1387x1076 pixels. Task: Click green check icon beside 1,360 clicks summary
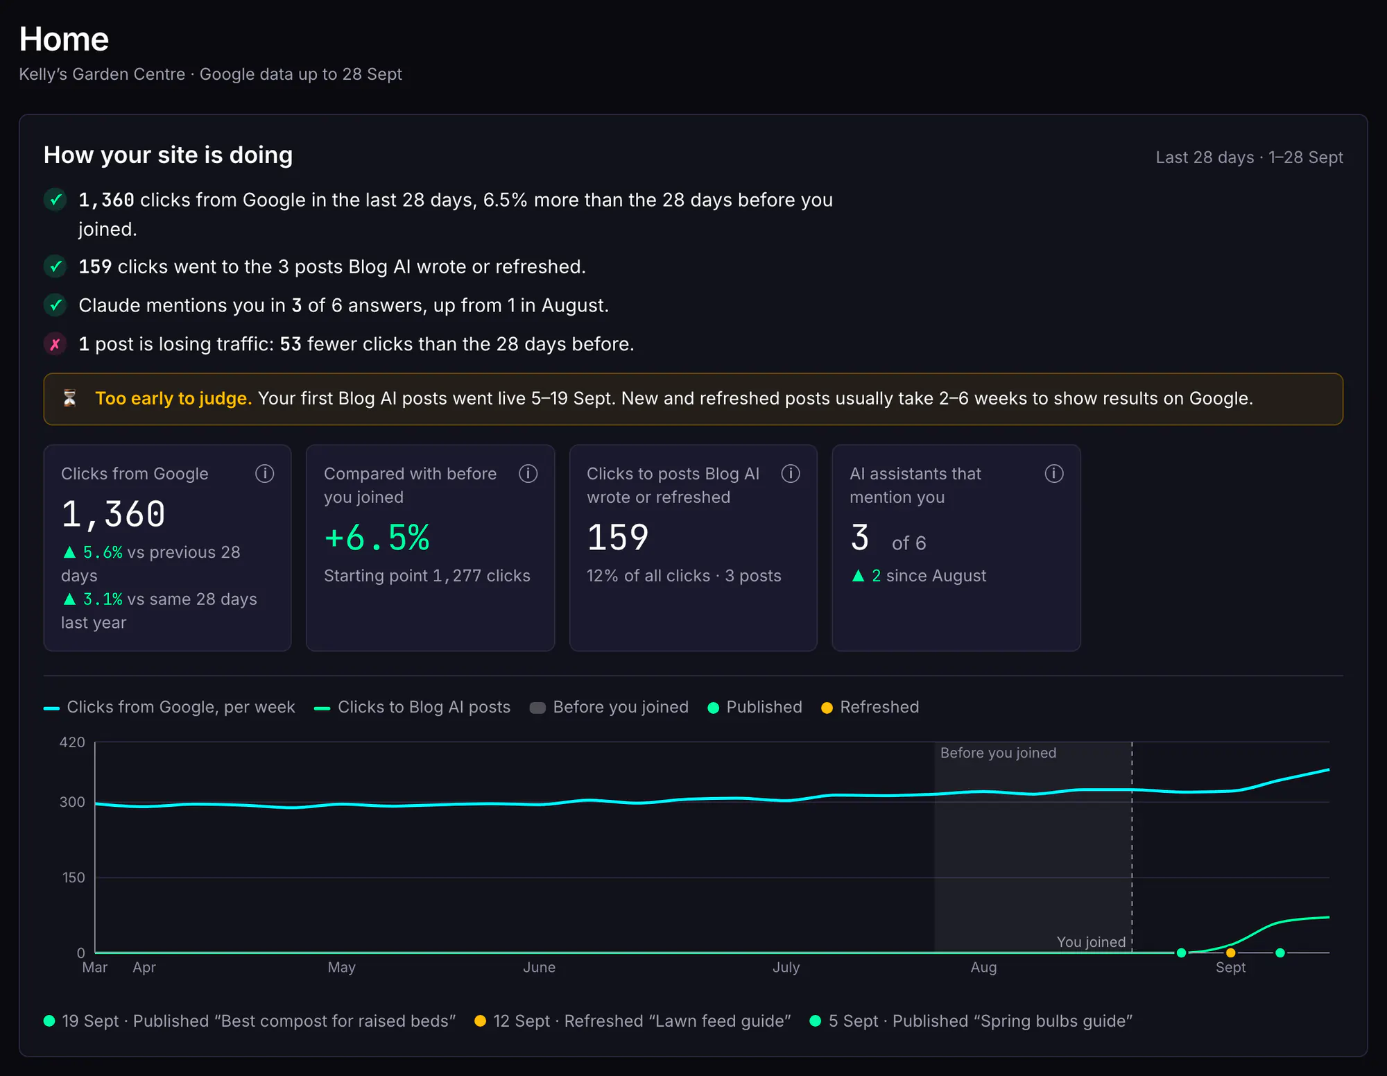pyautogui.click(x=55, y=200)
